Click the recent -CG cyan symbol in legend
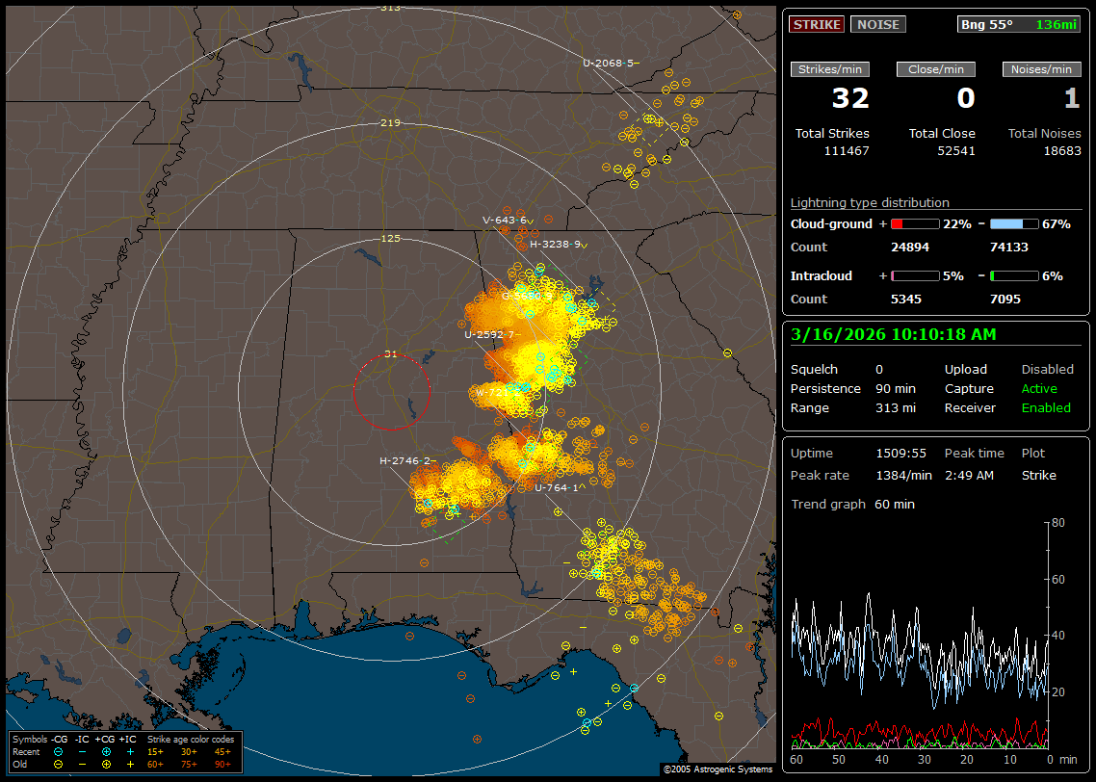 tap(59, 751)
